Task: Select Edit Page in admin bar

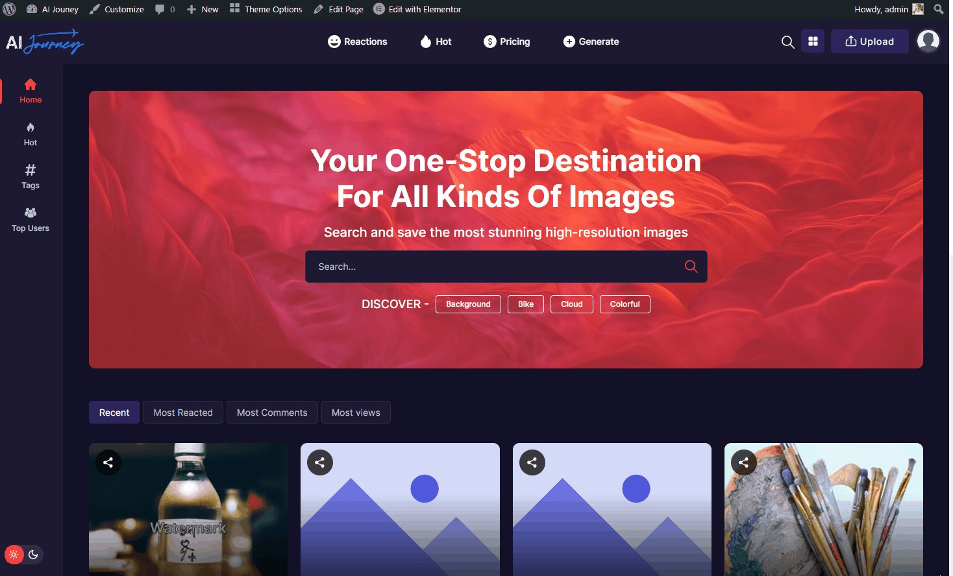Action: coord(338,9)
